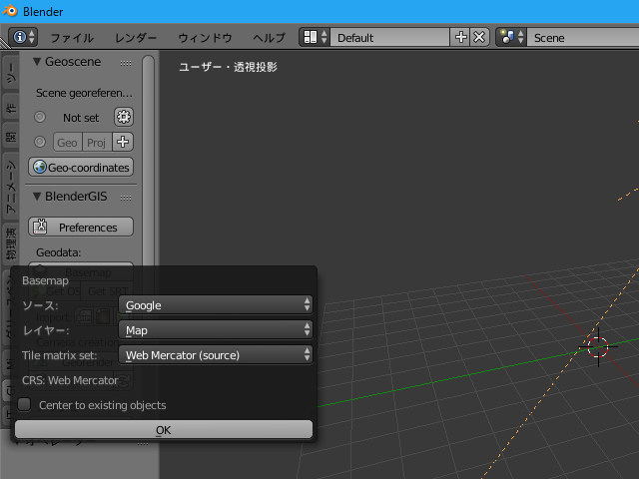Collapse the BlenderGIS panel
The image size is (639, 479).
click(x=37, y=197)
